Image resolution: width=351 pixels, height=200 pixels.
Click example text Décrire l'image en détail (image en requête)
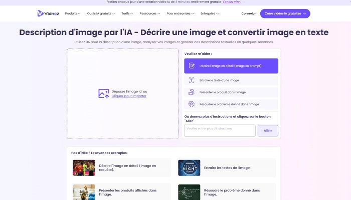coord(127,167)
